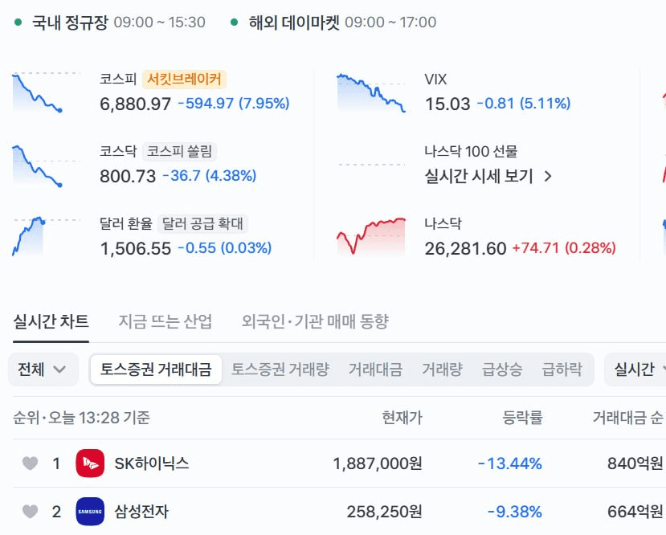Favorite 삼성전자 with the heart icon
This screenshot has height=535, width=666.
[30, 512]
